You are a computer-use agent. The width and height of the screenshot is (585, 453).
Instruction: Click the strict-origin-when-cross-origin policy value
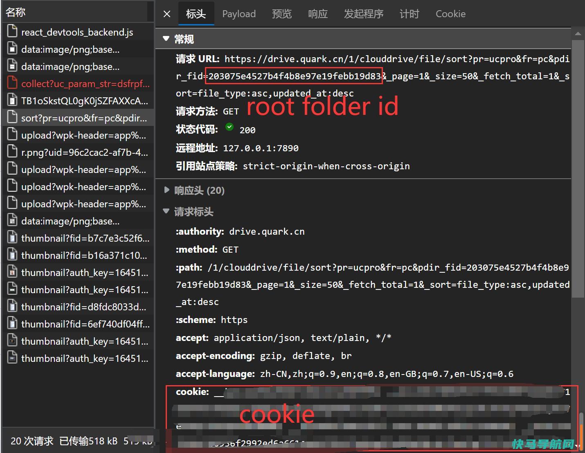(x=326, y=166)
